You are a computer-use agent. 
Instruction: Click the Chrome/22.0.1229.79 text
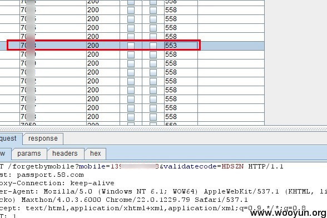click(148, 200)
